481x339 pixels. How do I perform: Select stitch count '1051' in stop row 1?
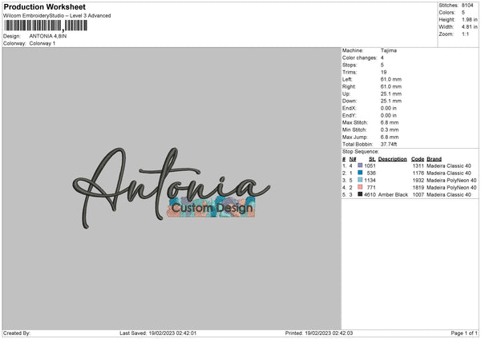point(370,166)
